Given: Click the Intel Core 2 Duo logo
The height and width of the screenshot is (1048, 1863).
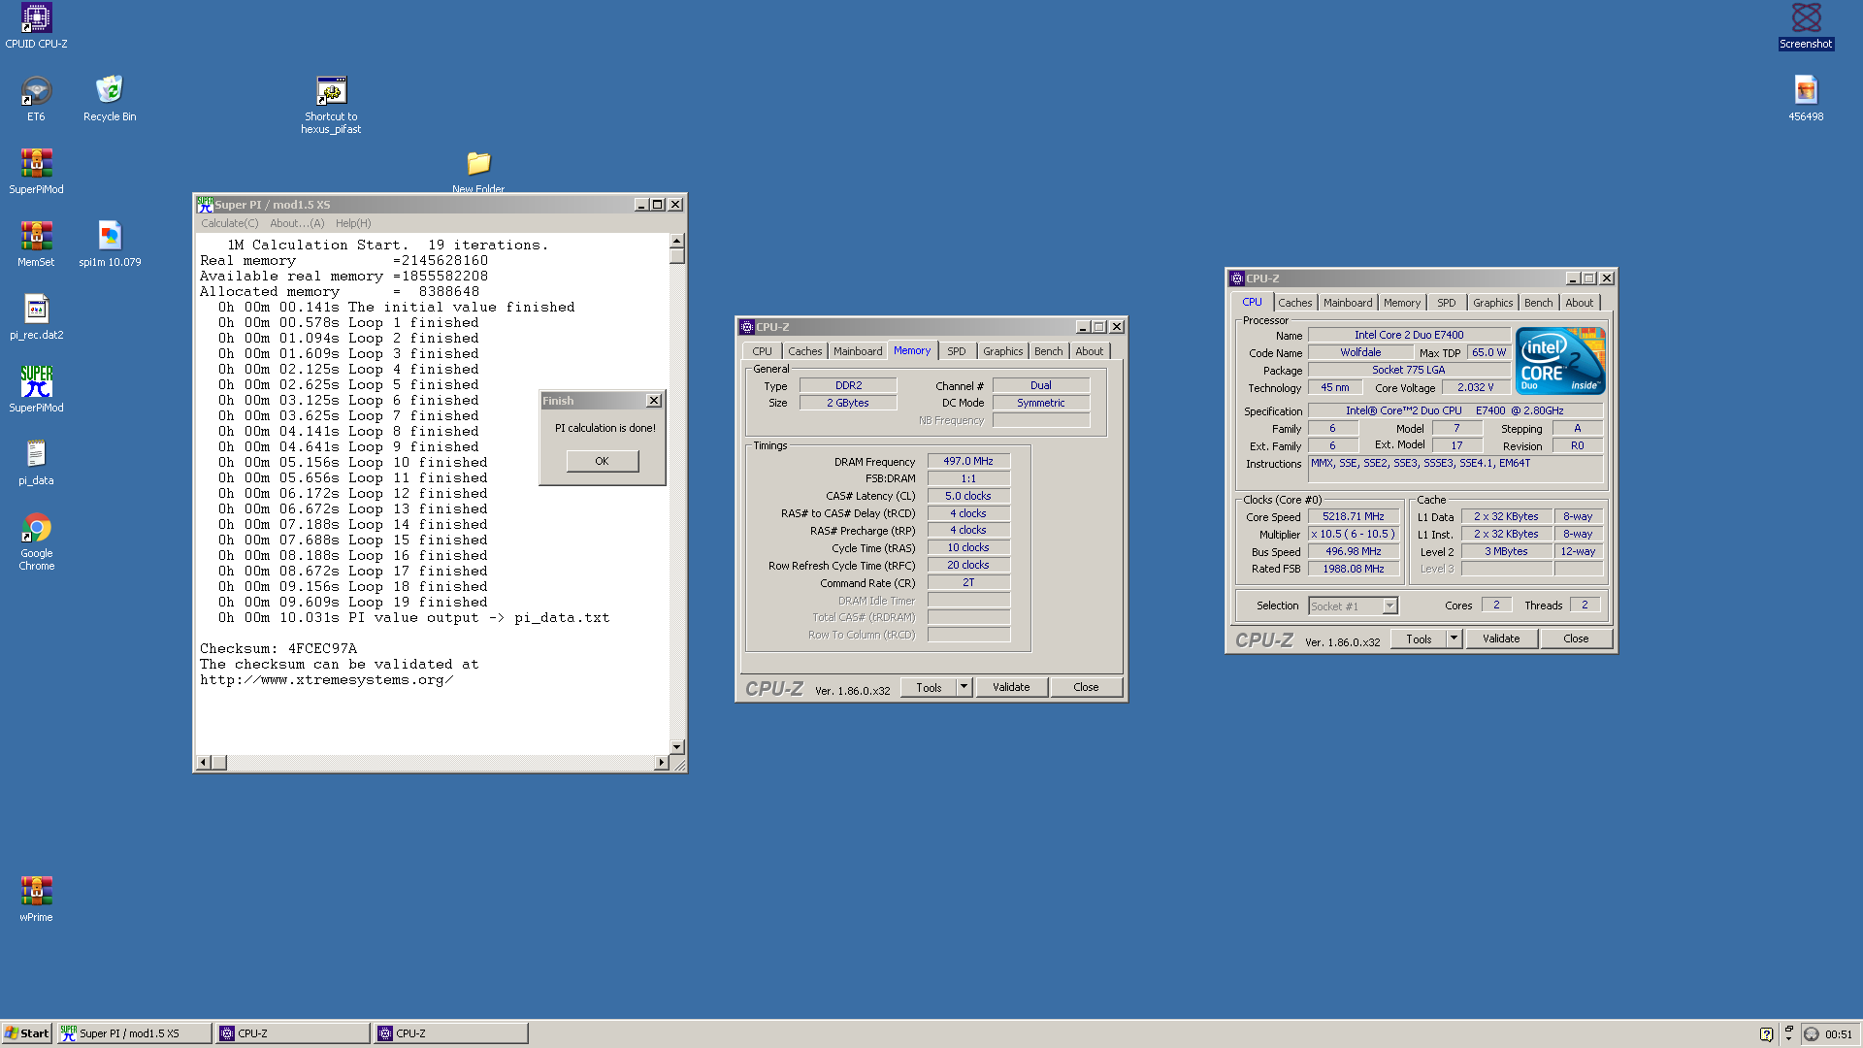Looking at the screenshot, I should pyautogui.click(x=1560, y=361).
